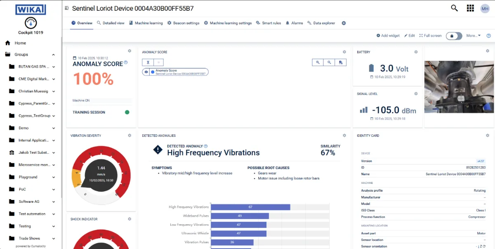Expand the Cypress_ParentGr... group
This screenshot has height=249, width=495.
54,103
